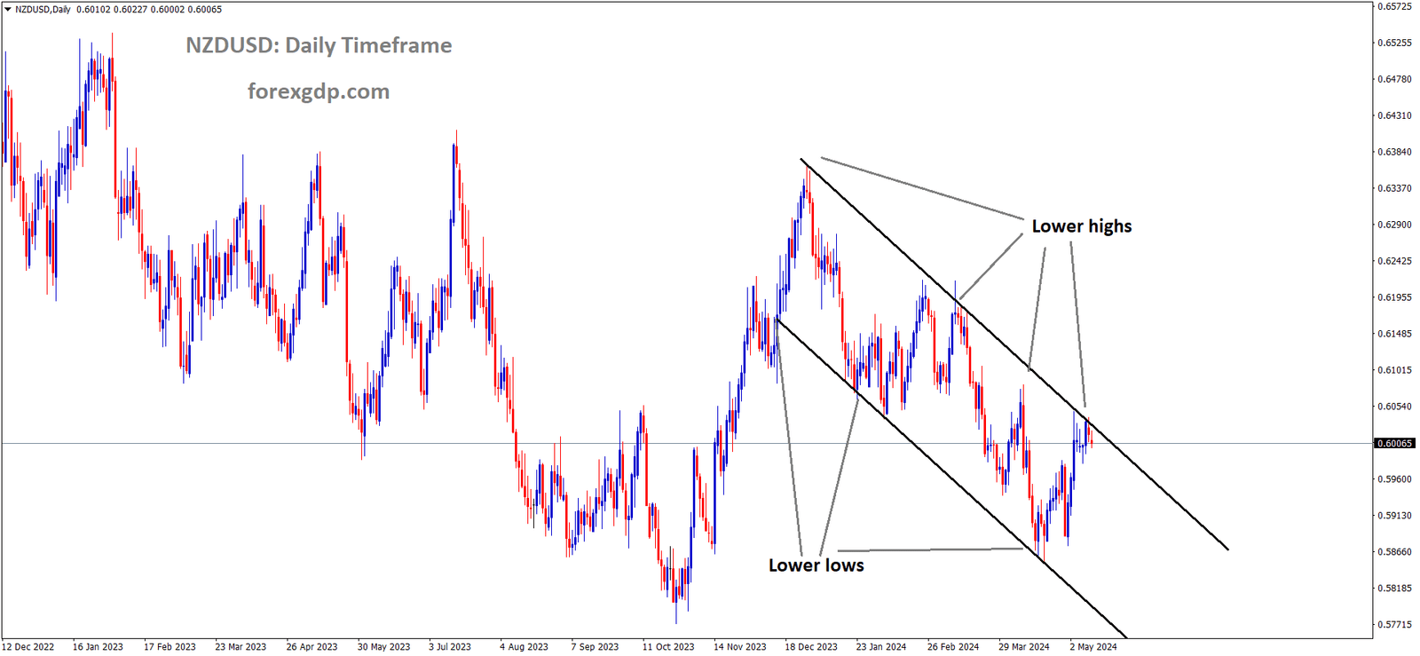Click the NZDUSD,Daily symbol label
The width and height of the screenshot is (1420, 656).
click(x=43, y=10)
